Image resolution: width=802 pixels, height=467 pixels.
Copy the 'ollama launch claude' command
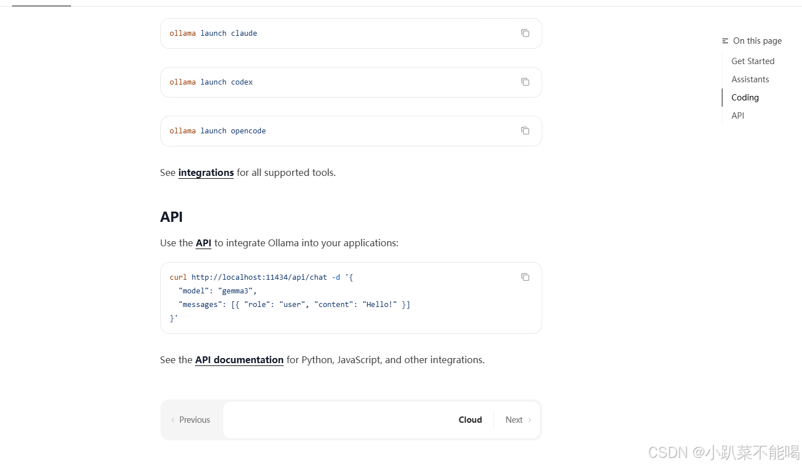coord(525,33)
